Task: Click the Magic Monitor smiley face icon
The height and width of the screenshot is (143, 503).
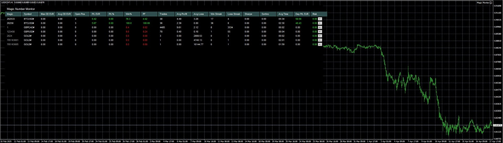Action: click(491, 3)
